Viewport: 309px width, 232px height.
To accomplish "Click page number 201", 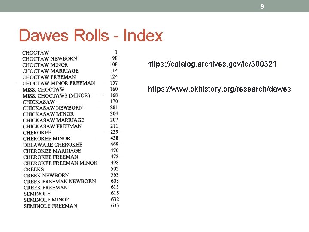I will [x=114, y=107].
